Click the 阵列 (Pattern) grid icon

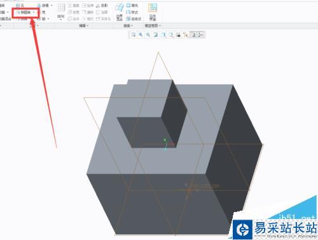pos(60,8)
